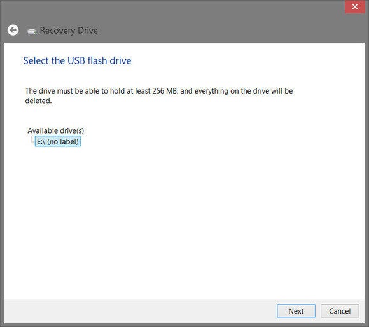The image size is (369, 327).
Task: Abort the wizard with Cancel
Action: [x=340, y=311]
